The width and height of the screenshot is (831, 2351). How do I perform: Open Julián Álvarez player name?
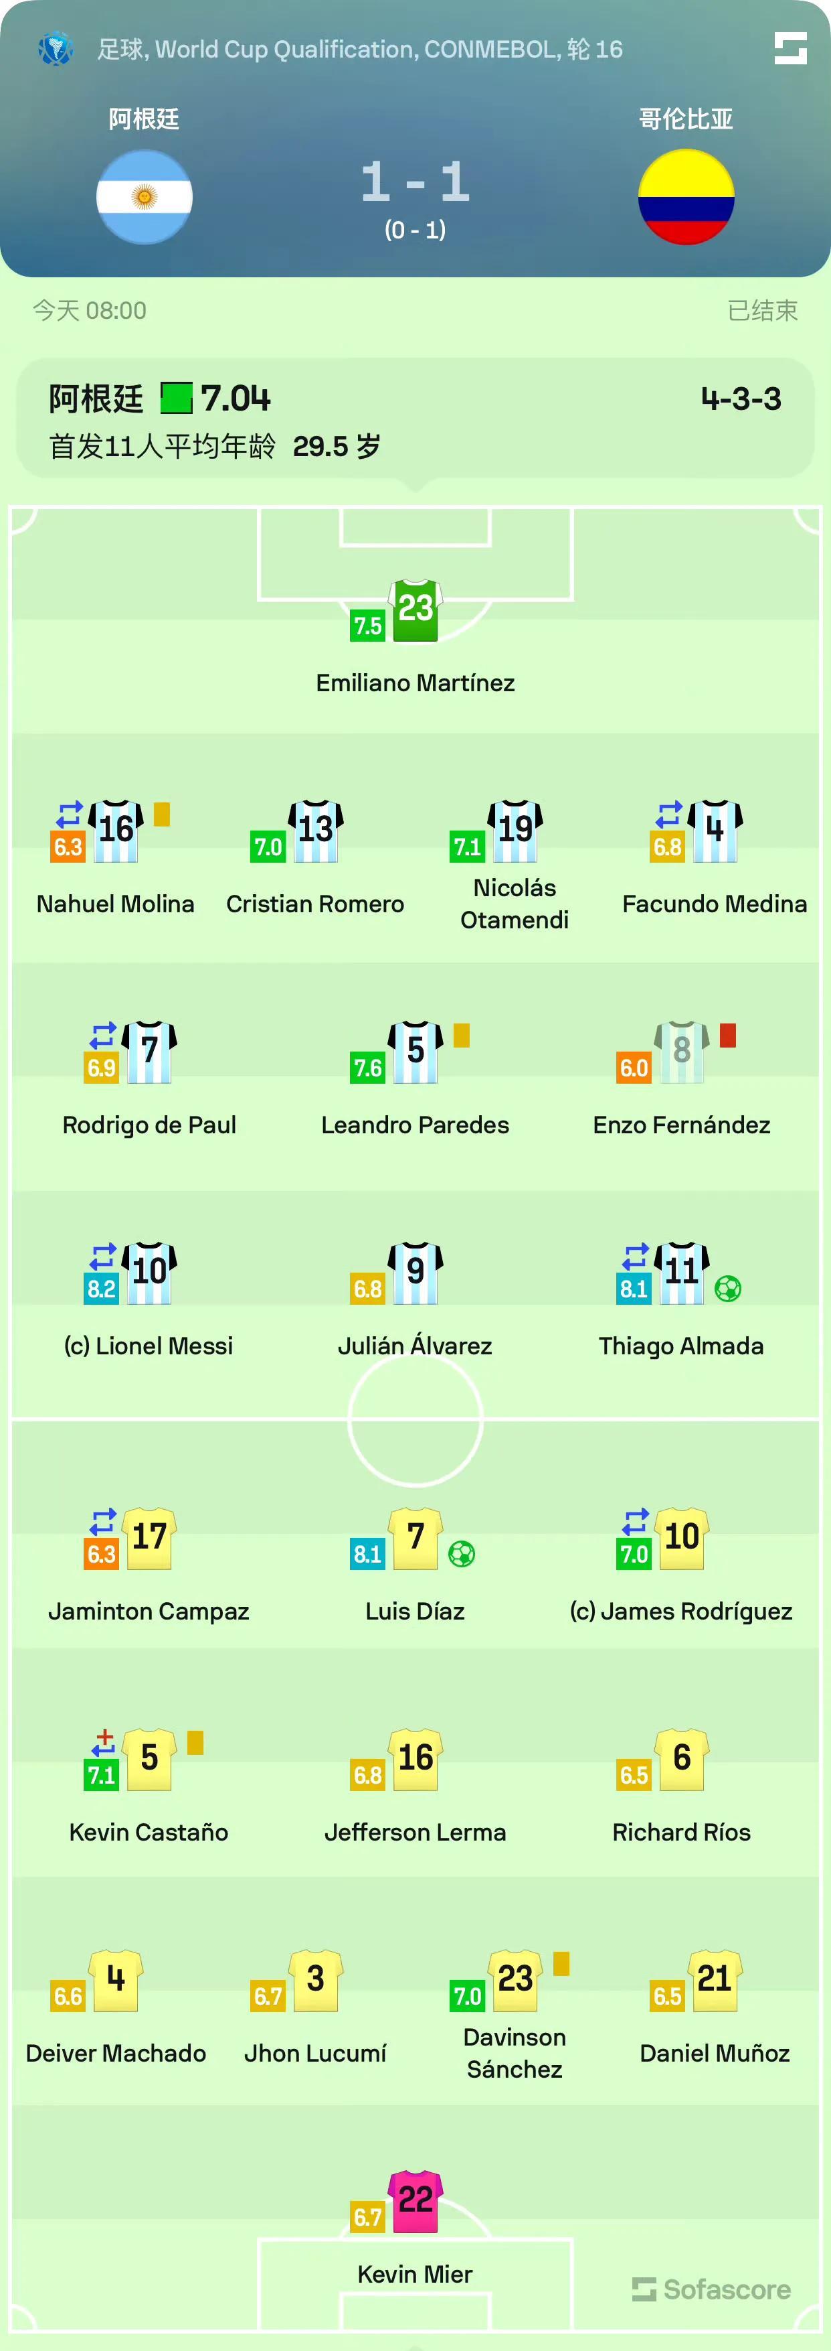click(415, 1345)
